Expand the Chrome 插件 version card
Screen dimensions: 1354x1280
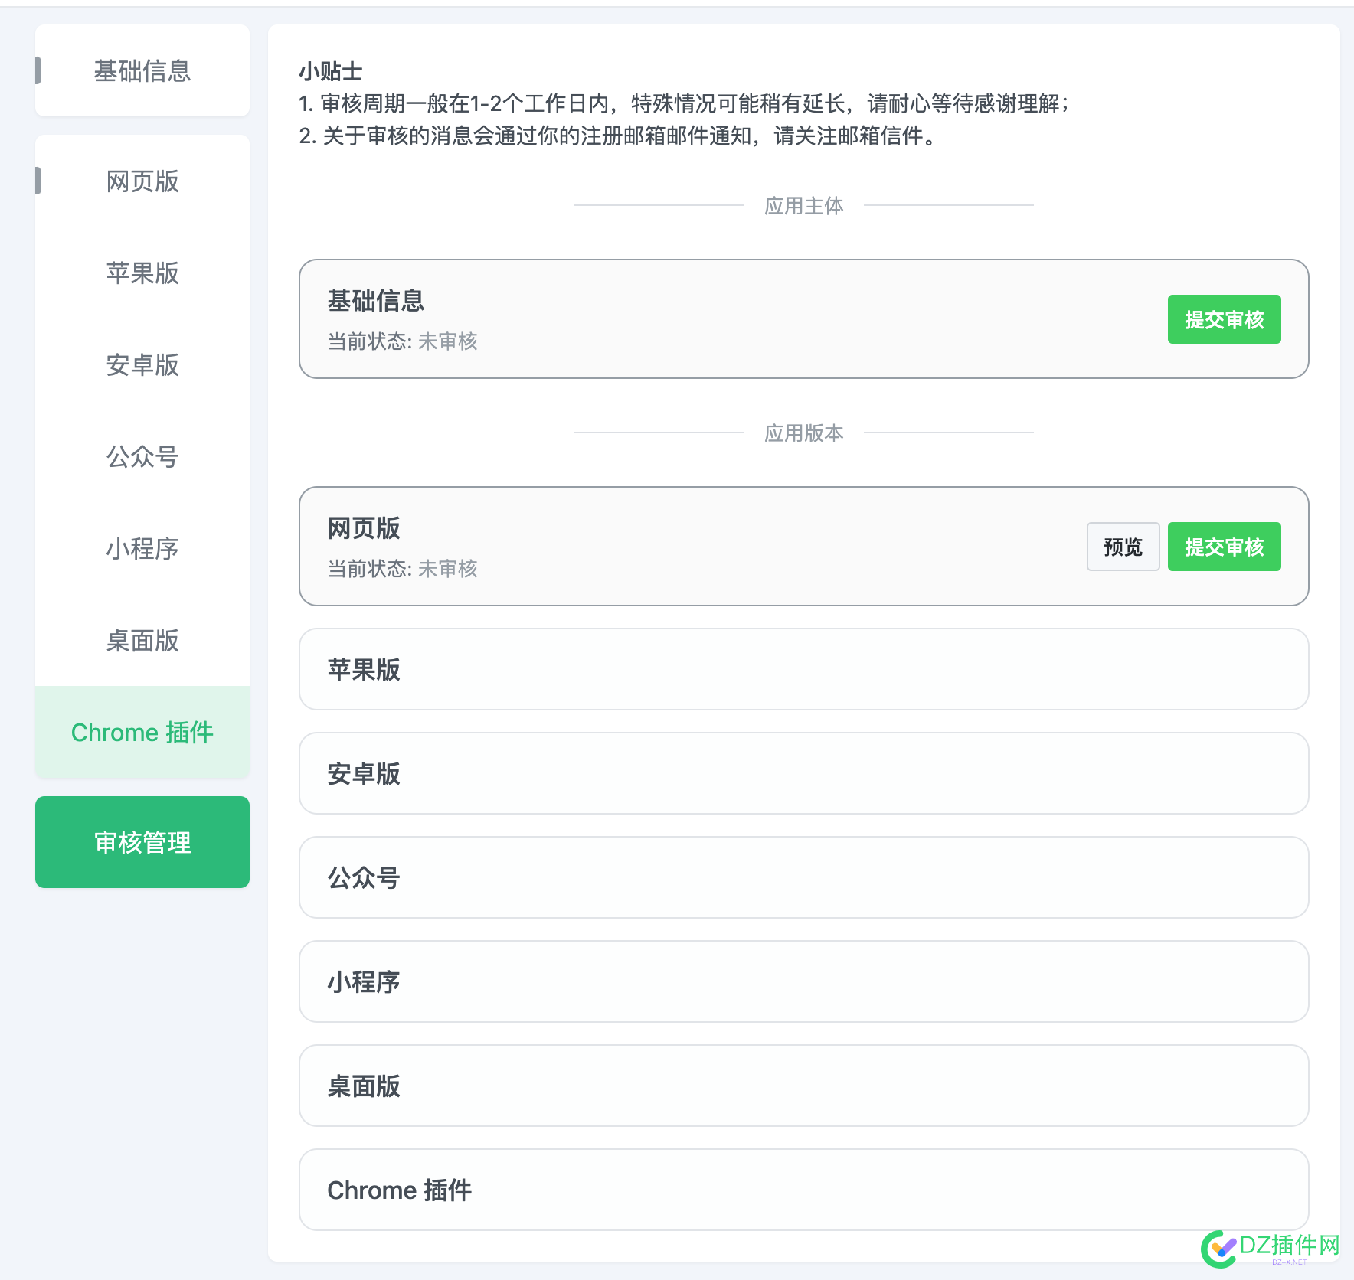803,1190
